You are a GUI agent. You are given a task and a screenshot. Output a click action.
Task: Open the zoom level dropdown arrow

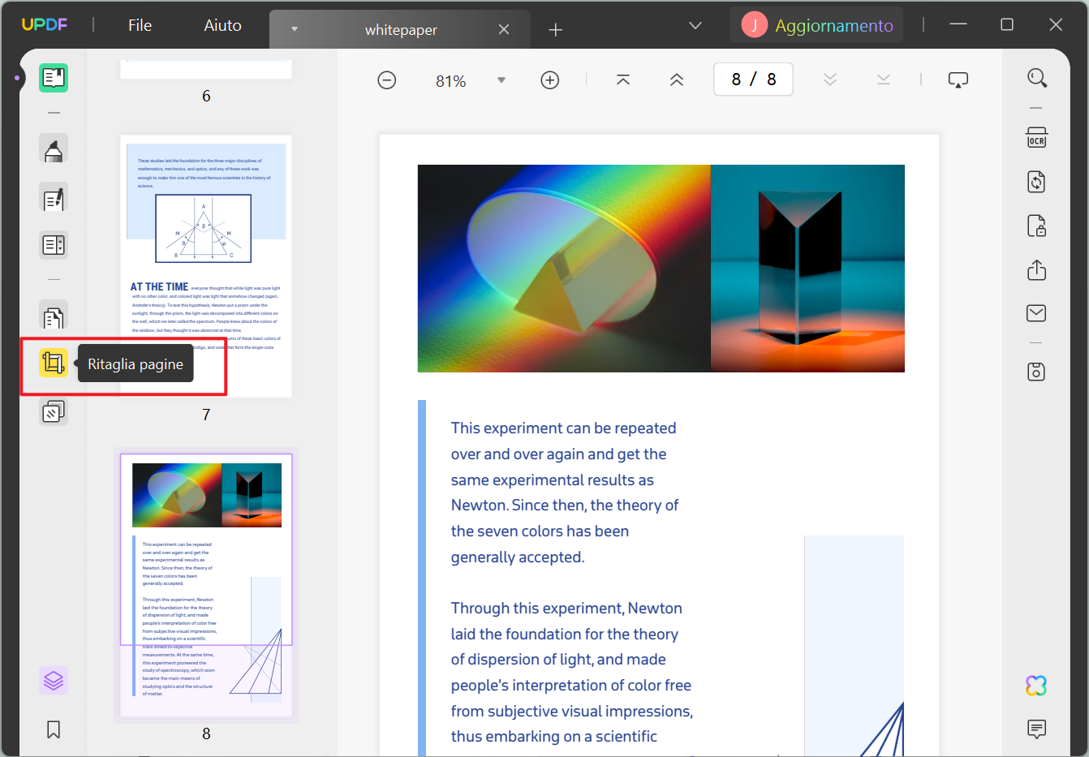click(x=501, y=80)
